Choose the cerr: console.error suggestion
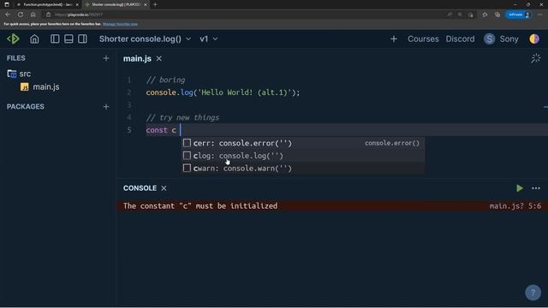Viewport: 548px width, 308px height. click(x=303, y=143)
